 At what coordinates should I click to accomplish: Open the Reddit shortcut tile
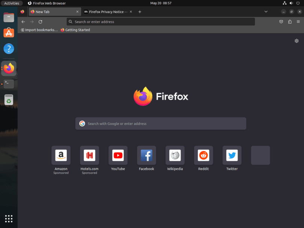pyautogui.click(x=203, y=155)
